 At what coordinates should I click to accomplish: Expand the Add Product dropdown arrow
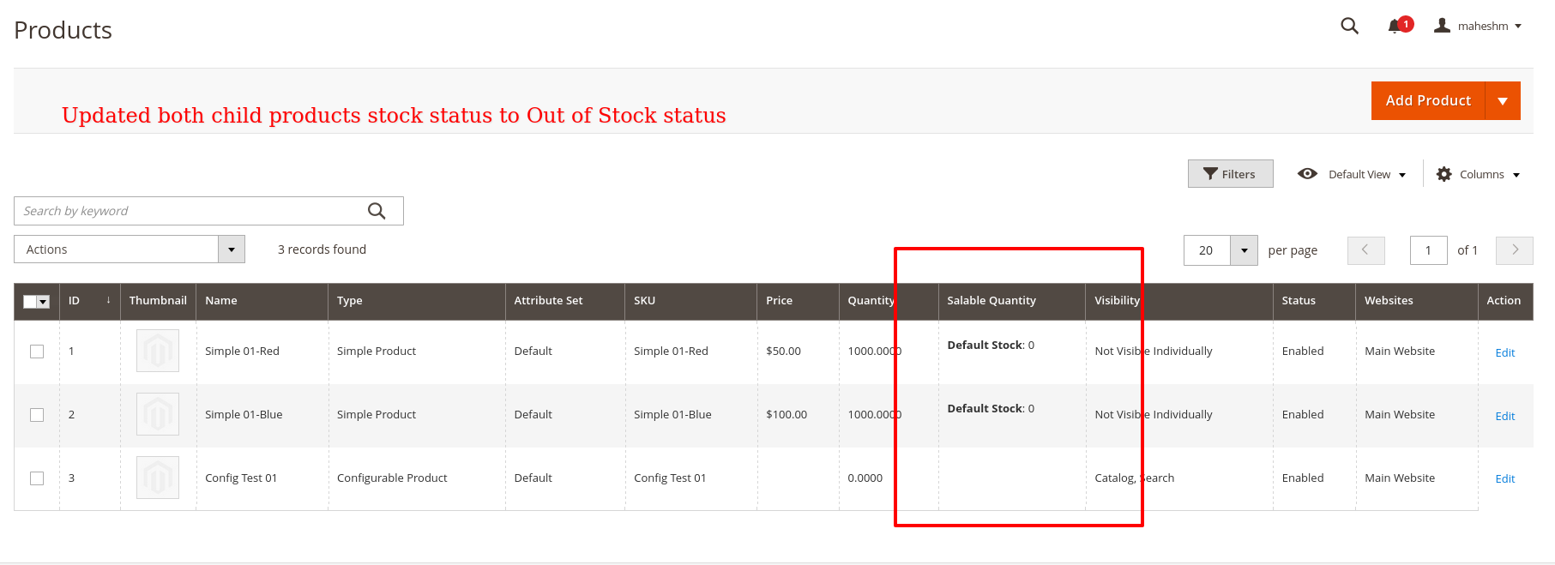tap(1503, 100)
